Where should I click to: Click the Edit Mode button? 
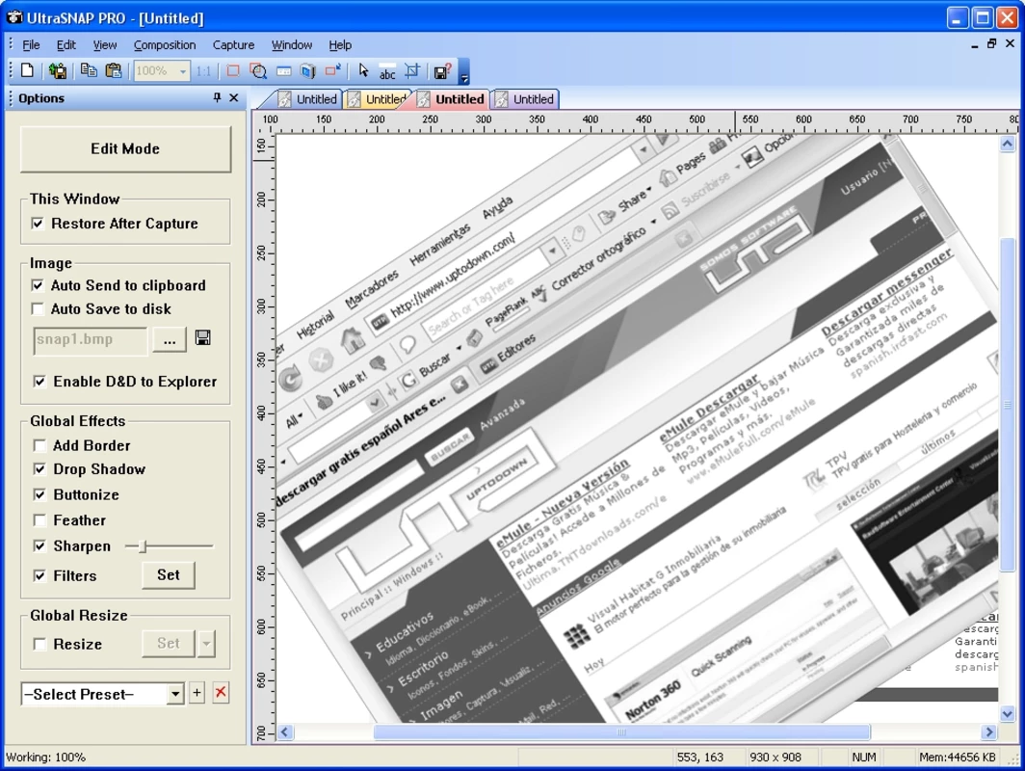(x=125, y=149)
